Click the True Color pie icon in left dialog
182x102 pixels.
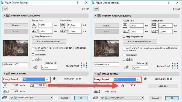[x=54, y=79]
